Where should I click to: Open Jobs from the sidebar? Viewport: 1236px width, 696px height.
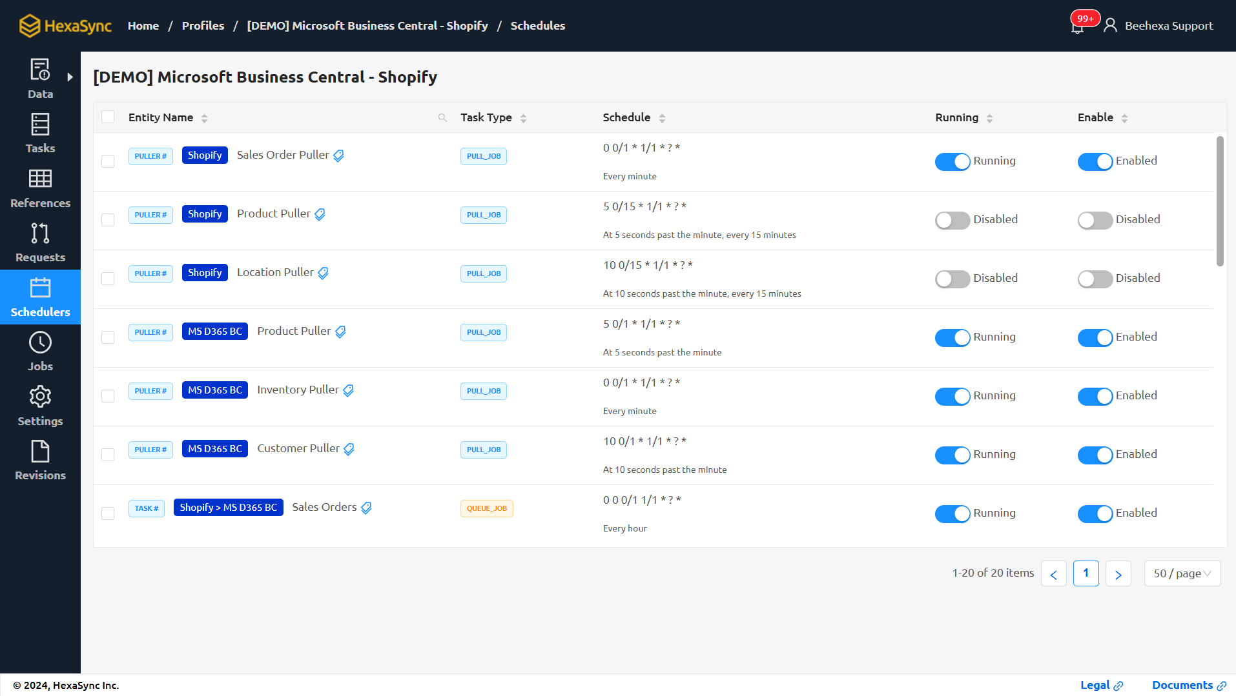pos(40,352)
